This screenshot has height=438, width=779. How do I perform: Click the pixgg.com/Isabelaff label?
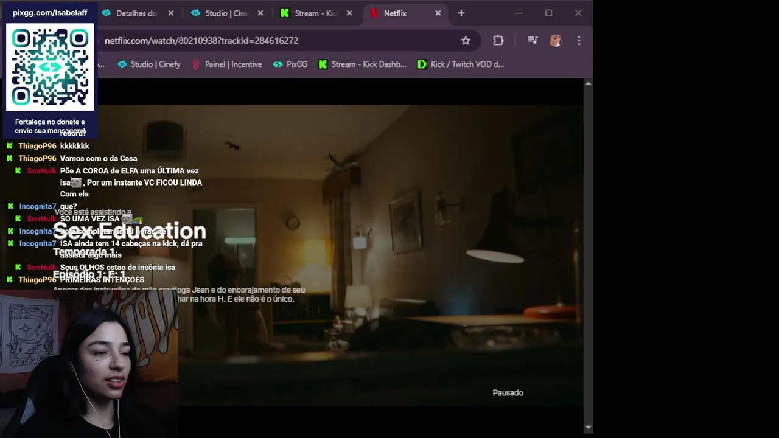tap(50, 13)
